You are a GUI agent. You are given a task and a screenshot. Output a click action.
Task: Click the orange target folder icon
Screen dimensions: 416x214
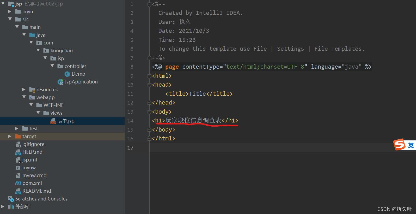18,137
